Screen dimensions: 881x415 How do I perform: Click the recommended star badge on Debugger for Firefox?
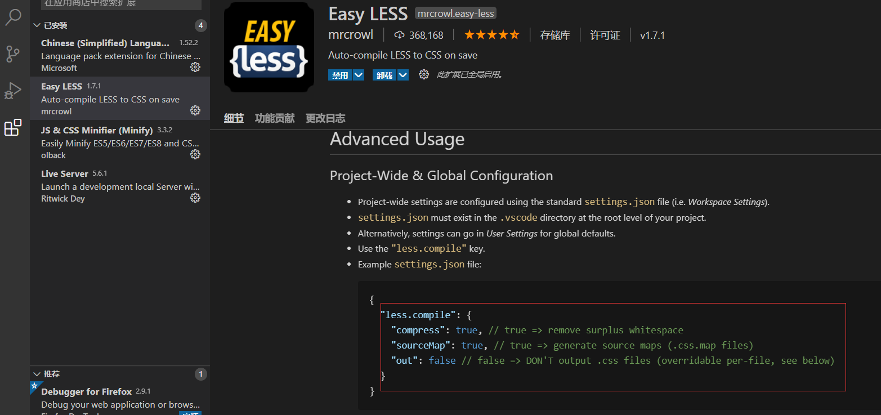pyautogui.click(x=35, y=387)
